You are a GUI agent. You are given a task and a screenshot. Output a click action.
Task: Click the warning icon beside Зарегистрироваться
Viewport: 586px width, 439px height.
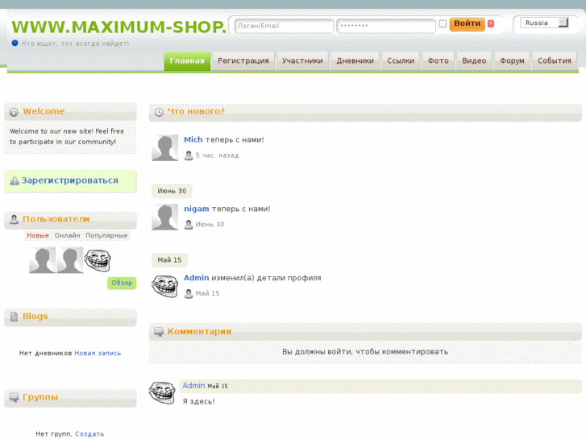pos(15,180)
